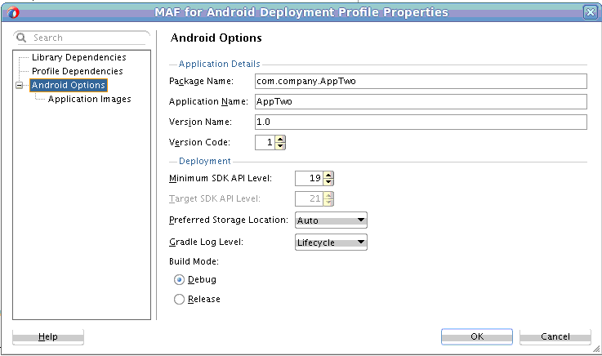Click Minimum SDK API Level value field
This screenshot has width=602, height=356.
[309, 178]
